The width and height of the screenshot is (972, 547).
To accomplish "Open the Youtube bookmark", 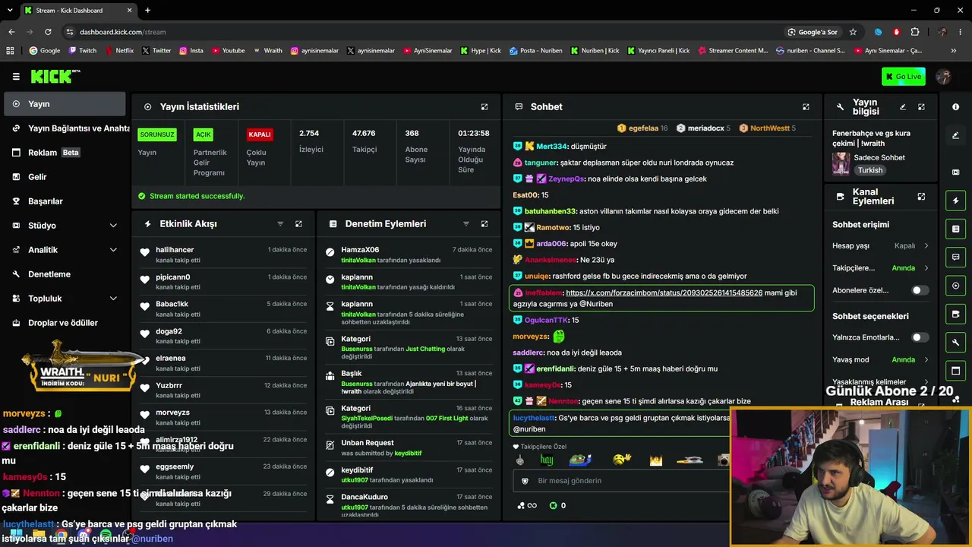I will (228, 51).
